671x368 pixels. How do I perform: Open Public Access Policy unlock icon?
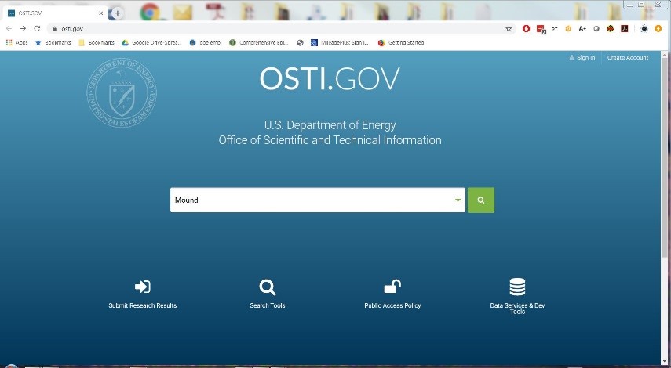point(392,286)
